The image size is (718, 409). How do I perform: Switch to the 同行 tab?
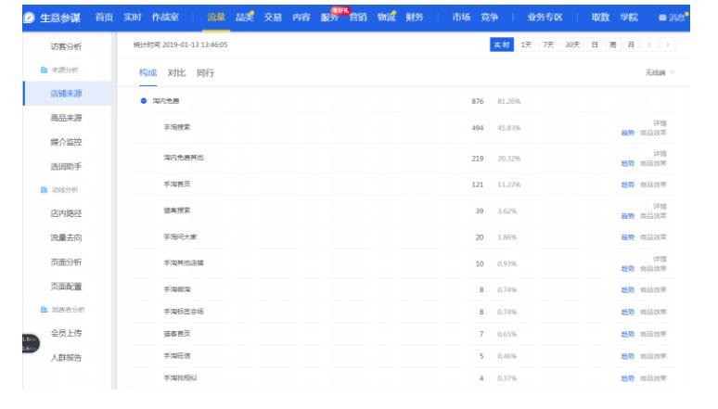pos(205,73)
